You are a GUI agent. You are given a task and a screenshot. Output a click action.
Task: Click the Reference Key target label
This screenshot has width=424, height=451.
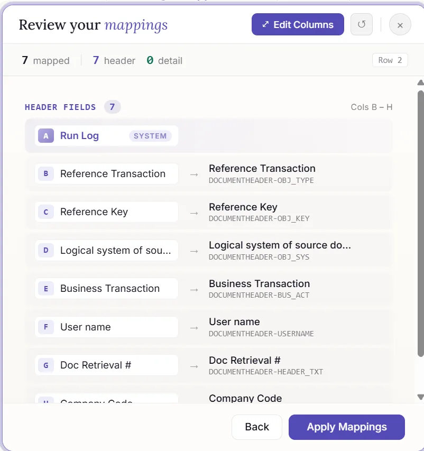point(243,207)
